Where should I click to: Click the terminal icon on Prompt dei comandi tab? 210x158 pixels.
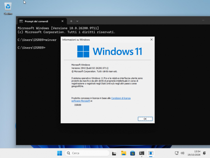click(21, 21)
